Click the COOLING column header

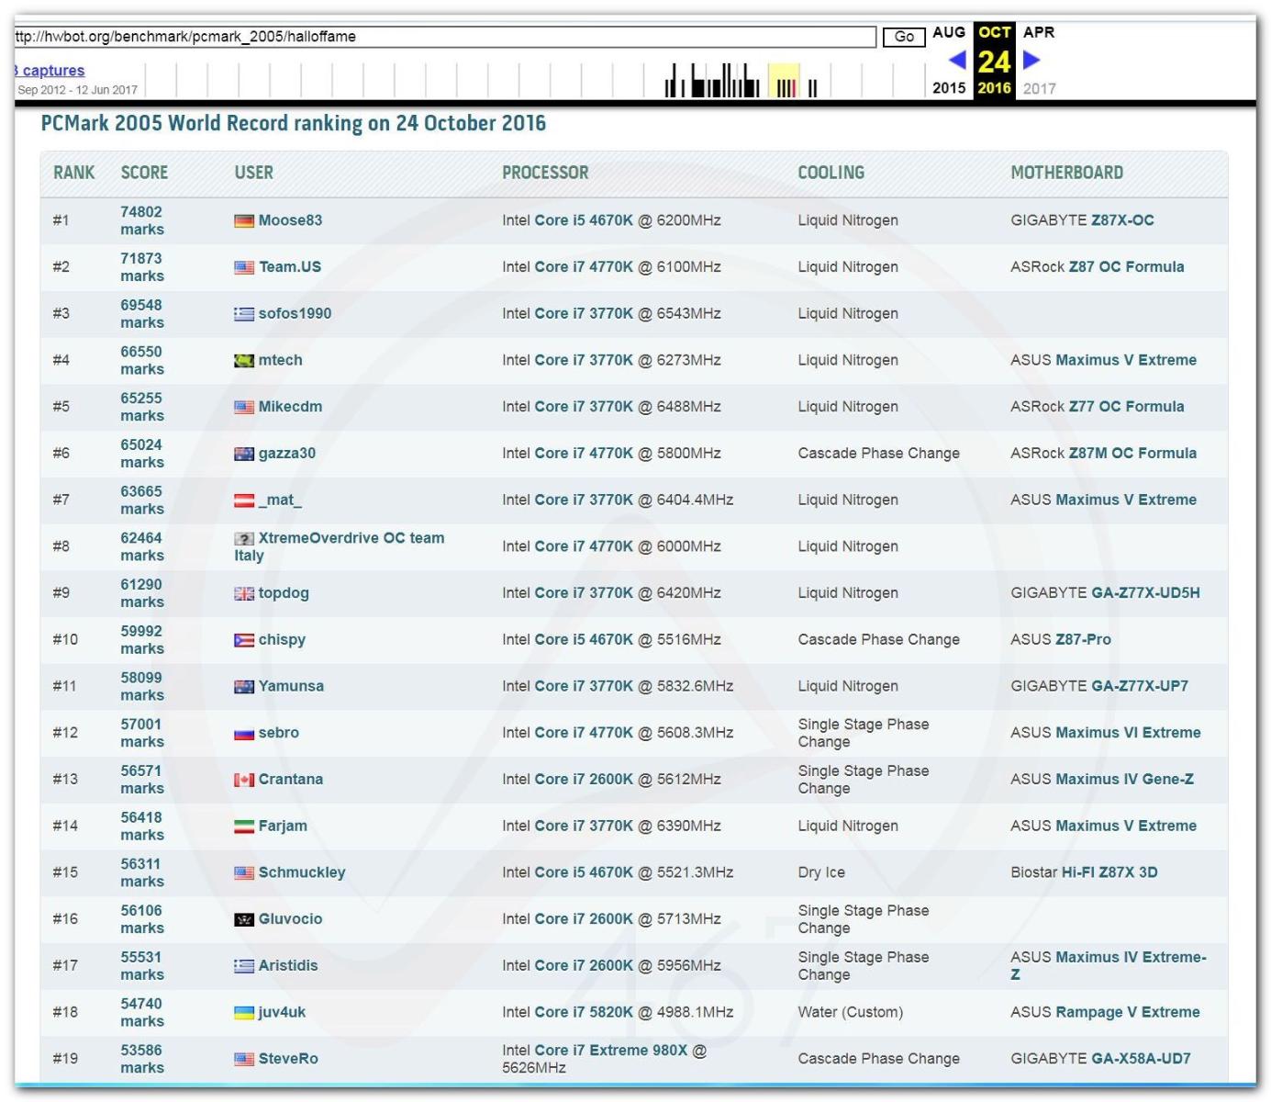coord(831,174)
